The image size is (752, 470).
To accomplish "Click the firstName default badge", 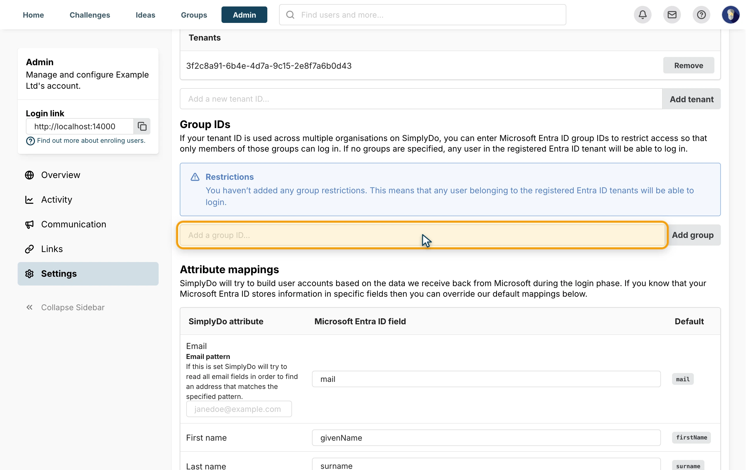I will 691,437.
